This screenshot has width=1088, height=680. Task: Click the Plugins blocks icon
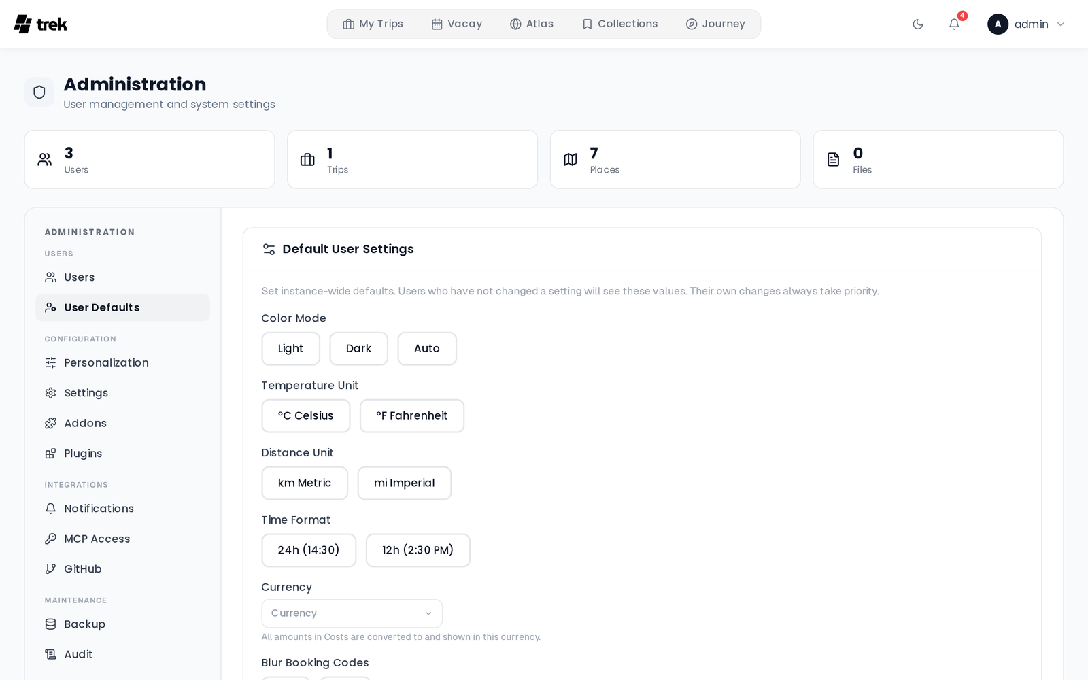[x=50, y=454]
